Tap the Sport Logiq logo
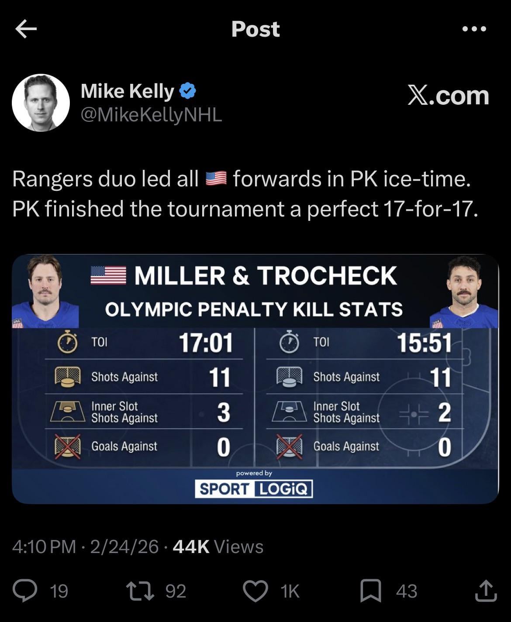 [x=254, y=488]
